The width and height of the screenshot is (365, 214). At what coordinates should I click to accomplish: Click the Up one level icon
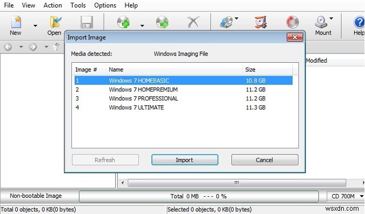click(56, 47)
